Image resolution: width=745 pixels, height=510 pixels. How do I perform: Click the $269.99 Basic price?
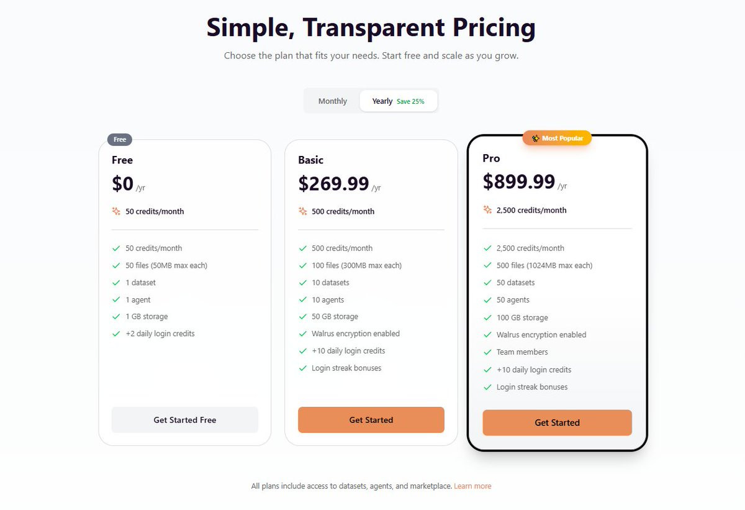(333, 184)
